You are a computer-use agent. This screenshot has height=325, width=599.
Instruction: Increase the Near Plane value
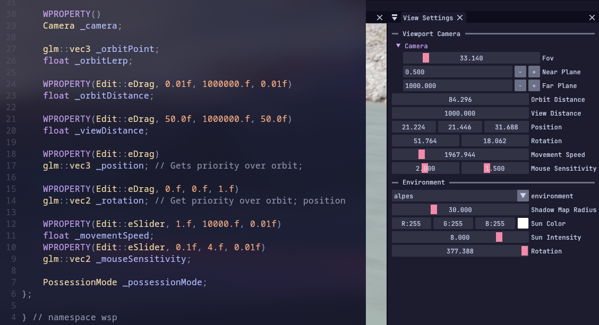click(x=534, y=72)
